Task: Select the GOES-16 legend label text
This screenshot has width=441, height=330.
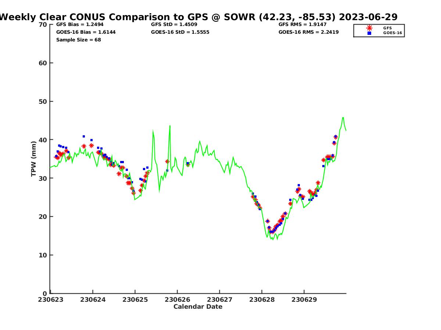Action: click(x=392, y=33)
